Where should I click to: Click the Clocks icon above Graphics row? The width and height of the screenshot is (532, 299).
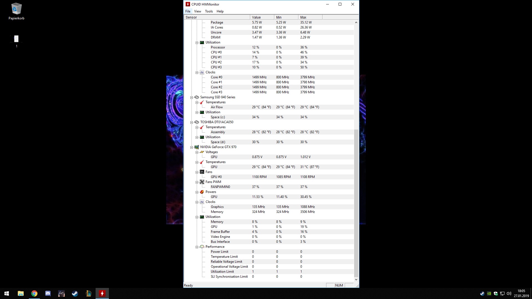(x=202, y=202)
